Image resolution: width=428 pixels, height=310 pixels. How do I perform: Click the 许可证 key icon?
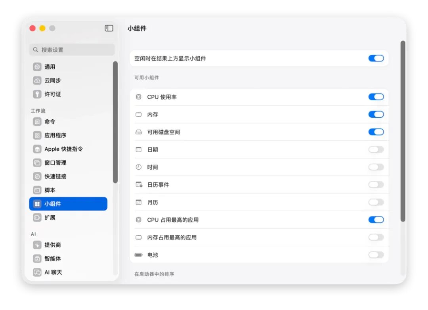pyautogui.click(x=37, y=94)
